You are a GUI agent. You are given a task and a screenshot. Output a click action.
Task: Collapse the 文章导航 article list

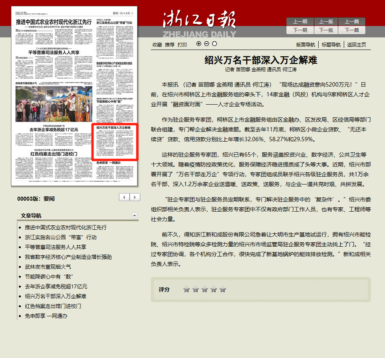click(x=134, y=216)
